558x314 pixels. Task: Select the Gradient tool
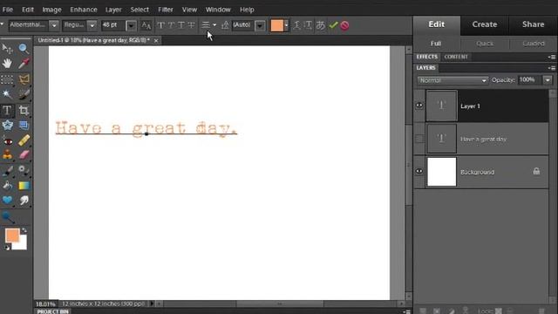(24, 186)
